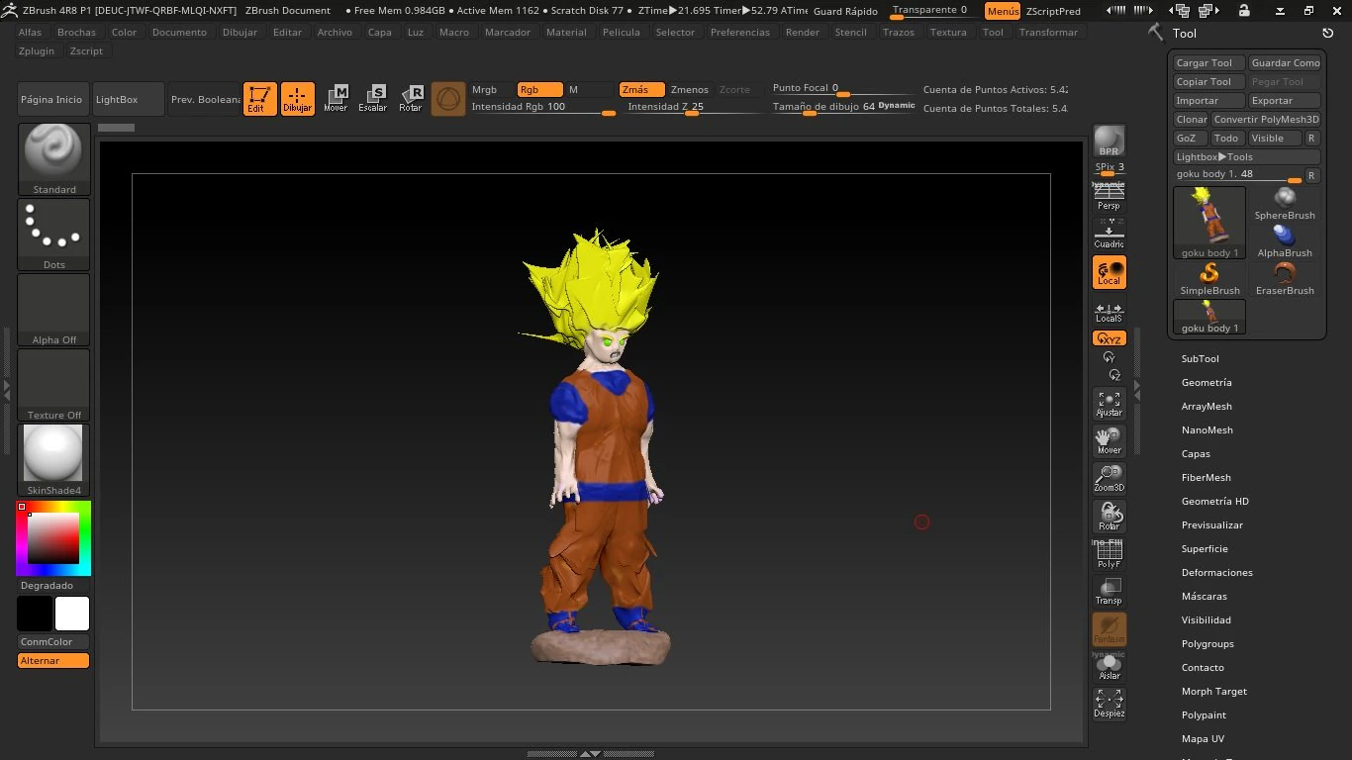Expand the Polygroups section

(x=1207, y=644)
